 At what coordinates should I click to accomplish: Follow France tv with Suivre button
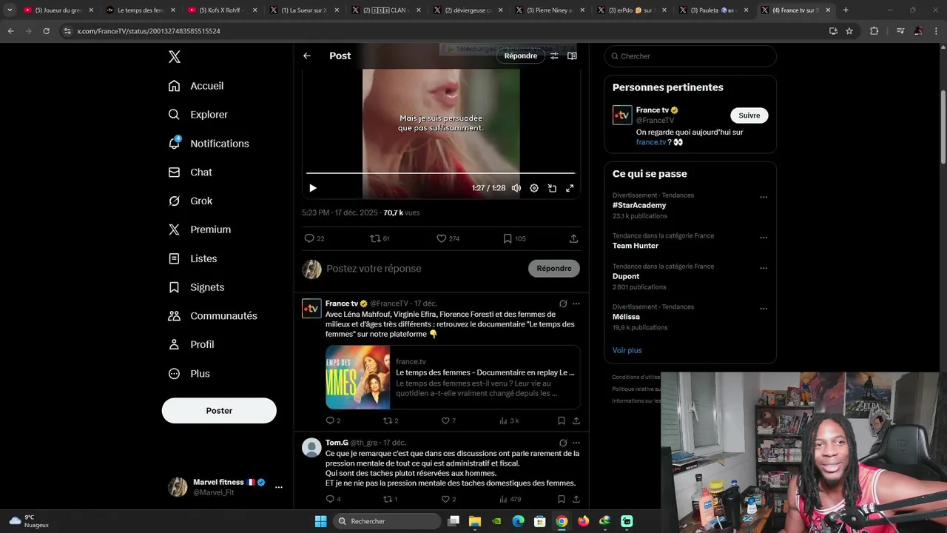(749, 115)
